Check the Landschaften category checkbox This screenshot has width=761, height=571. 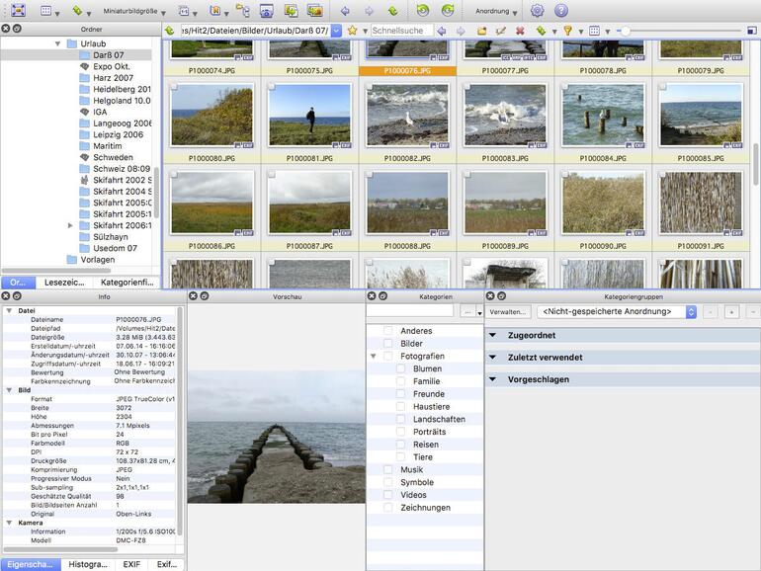coord(401,419)
